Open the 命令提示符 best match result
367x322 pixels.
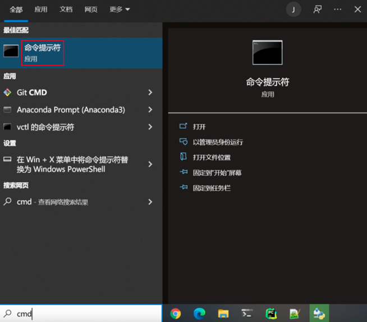pyautogui.click(x=81, y=53)
